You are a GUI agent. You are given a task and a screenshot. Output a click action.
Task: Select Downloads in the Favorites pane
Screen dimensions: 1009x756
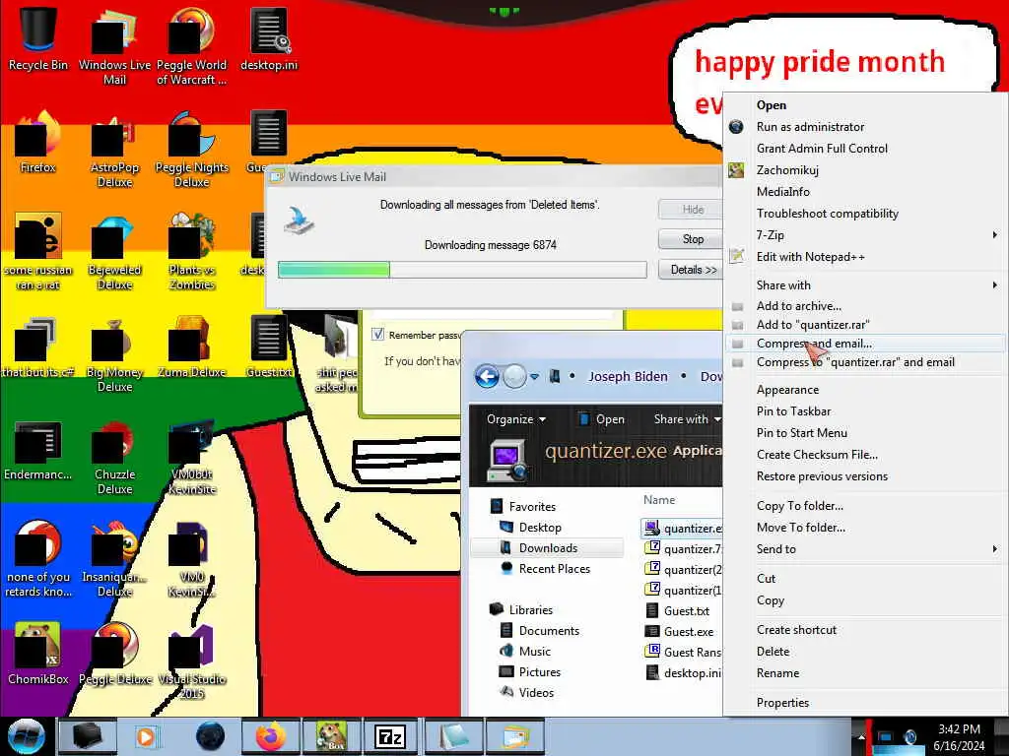click(547, 547)
